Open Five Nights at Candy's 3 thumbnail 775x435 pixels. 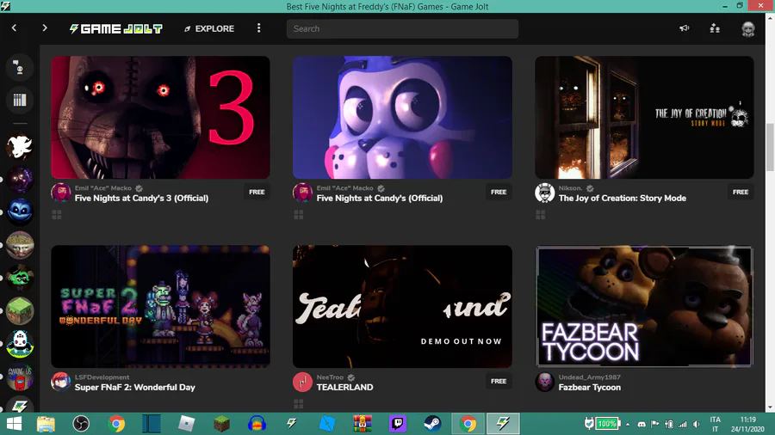click(x=161, y=118)
